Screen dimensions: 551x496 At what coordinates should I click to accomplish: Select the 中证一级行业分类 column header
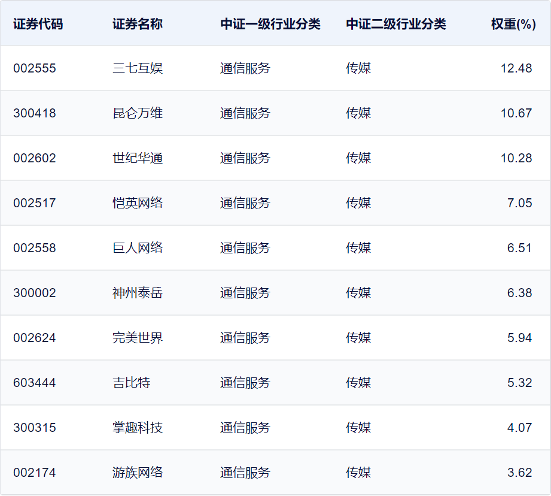[x=270, y=24]
